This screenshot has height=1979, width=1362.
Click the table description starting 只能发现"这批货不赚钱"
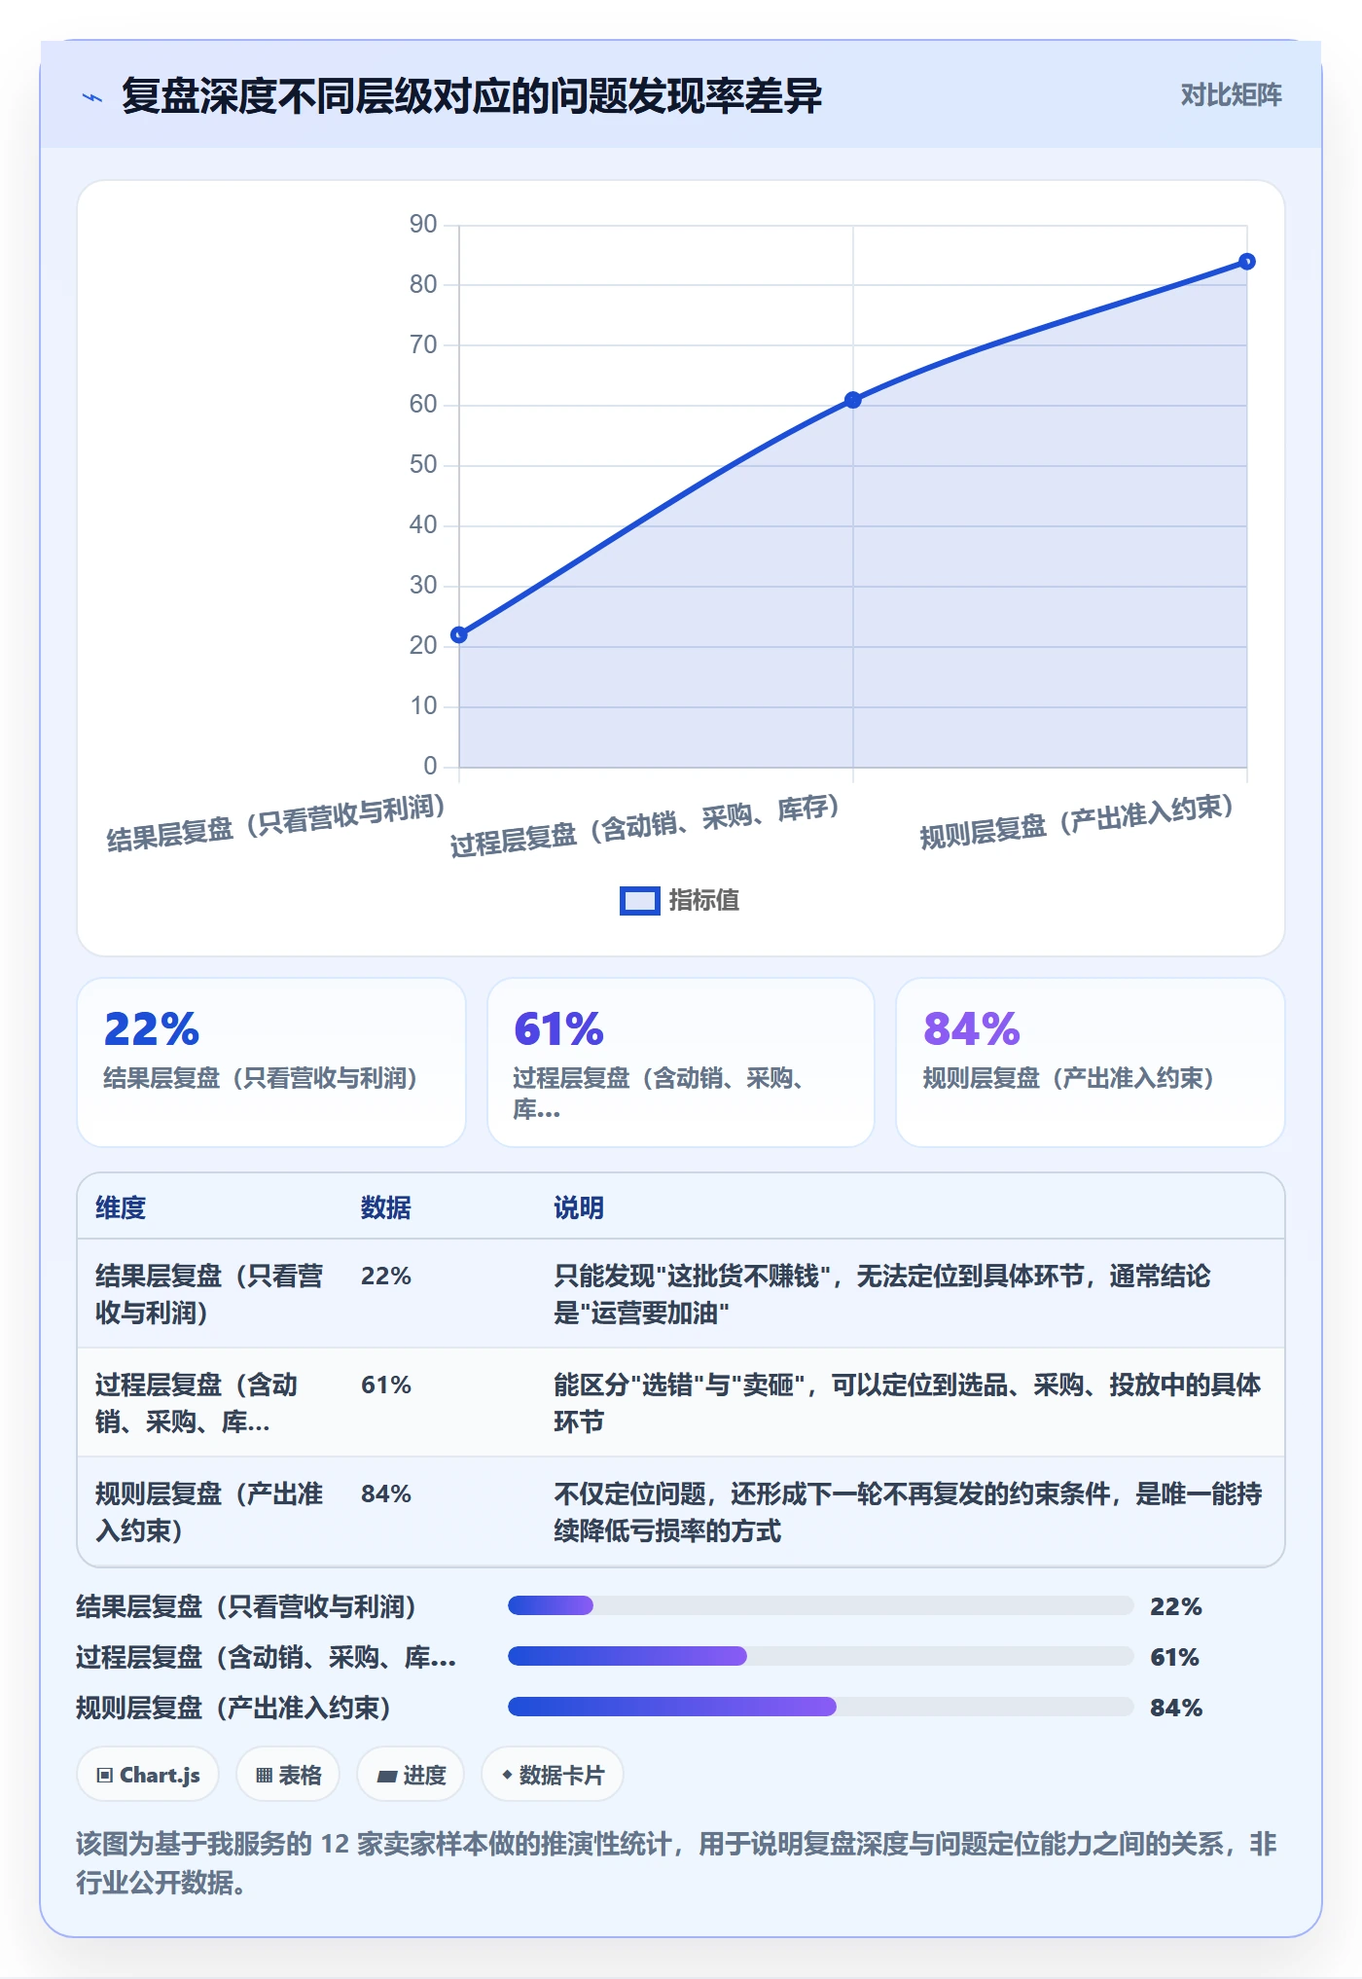point(882,1294)
